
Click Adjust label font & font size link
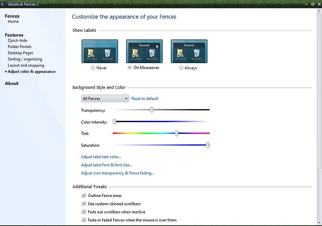click(106, 165)
